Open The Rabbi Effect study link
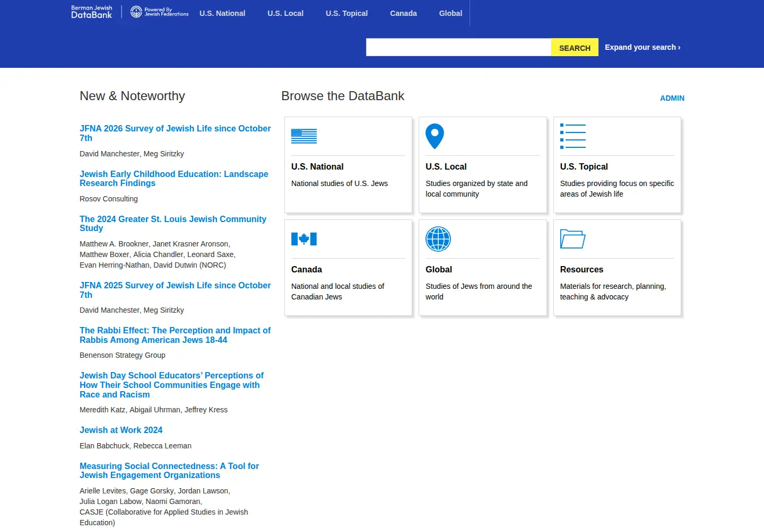The width and height of the screenshot is (764, 530). tap(175, 335)
